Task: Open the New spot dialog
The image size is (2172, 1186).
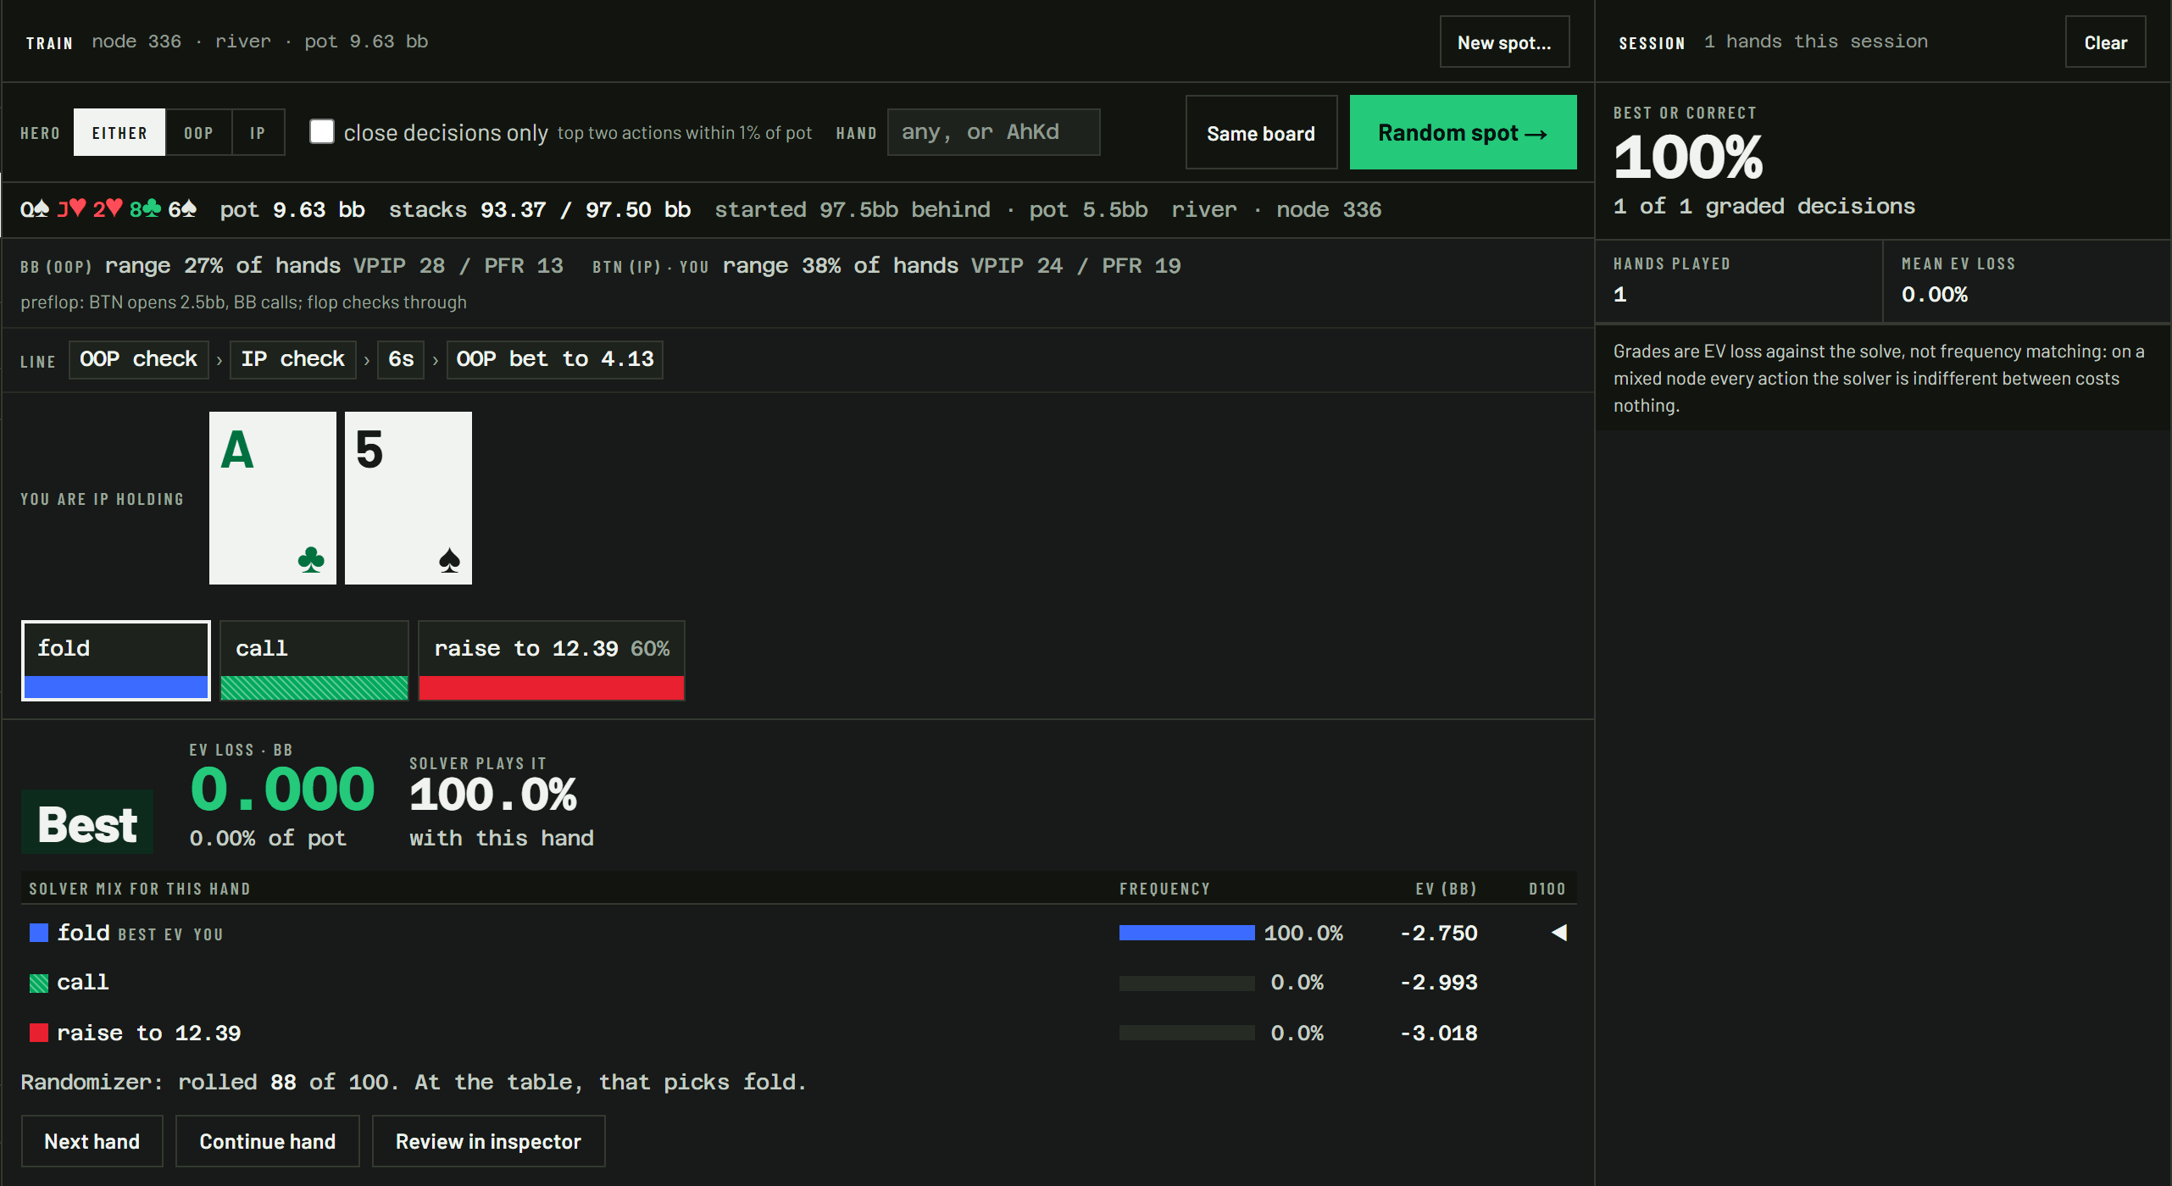Action: [x=1504, y=42]
